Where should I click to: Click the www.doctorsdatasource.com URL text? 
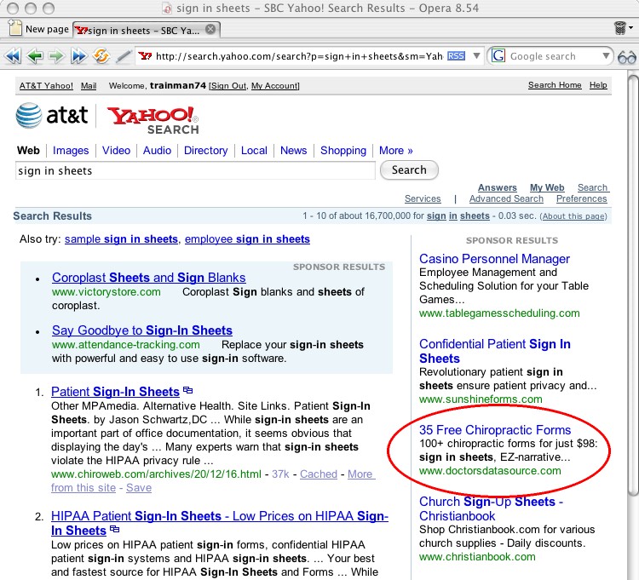[490, 471]
